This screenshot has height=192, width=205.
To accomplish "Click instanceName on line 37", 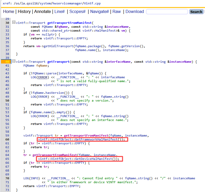I will click(x=114, y=50).
